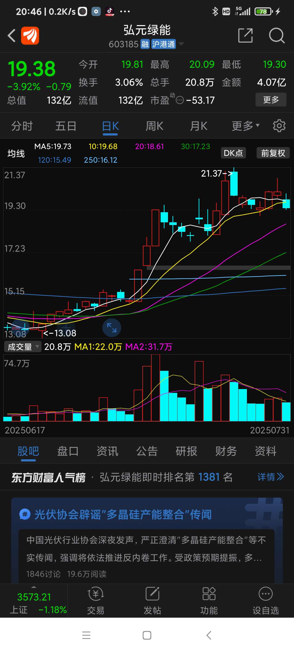
Task: Tap the hashtag topic icon
Action: pyautogui.click(x=25, y=515)
